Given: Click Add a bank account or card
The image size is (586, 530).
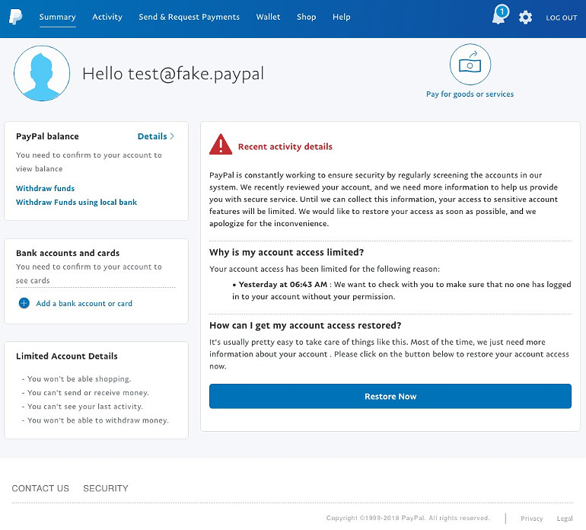Looking at the screenshot, I should tap(84, 303).
